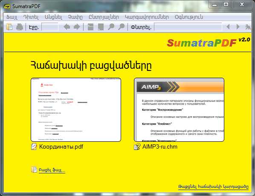Viewport: 255px width, 196px height.
Task: Go to previous page arrow icon
Action: (67, 27)
